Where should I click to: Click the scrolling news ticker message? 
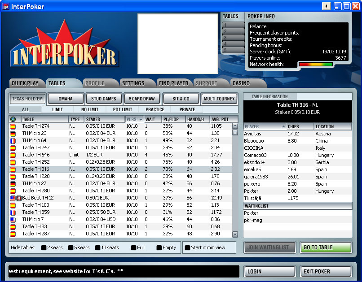[124, 271]
